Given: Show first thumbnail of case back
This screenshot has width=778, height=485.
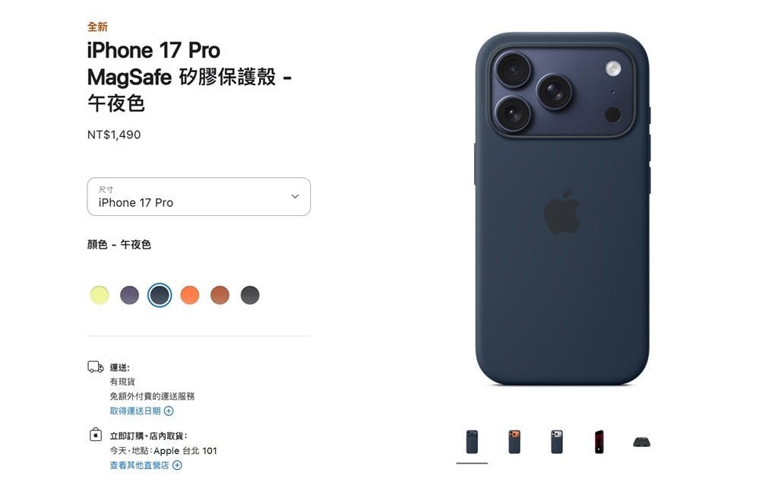Looking at the screenshot, I should pos(472,442).
